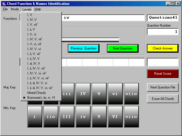182x136 pixels.
Task: Open the Mode menu
Action: click(15, 9)
